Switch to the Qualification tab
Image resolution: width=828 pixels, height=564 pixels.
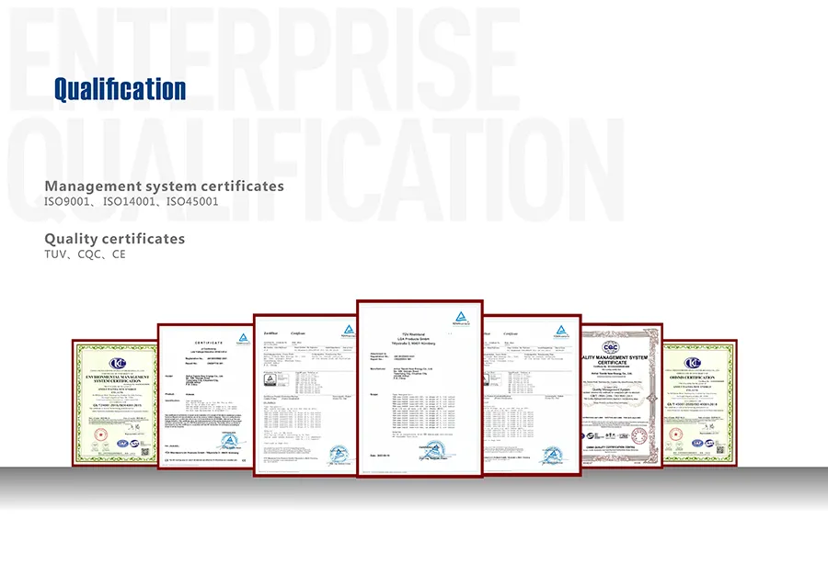pyautogui.click(x=120, y=88)
